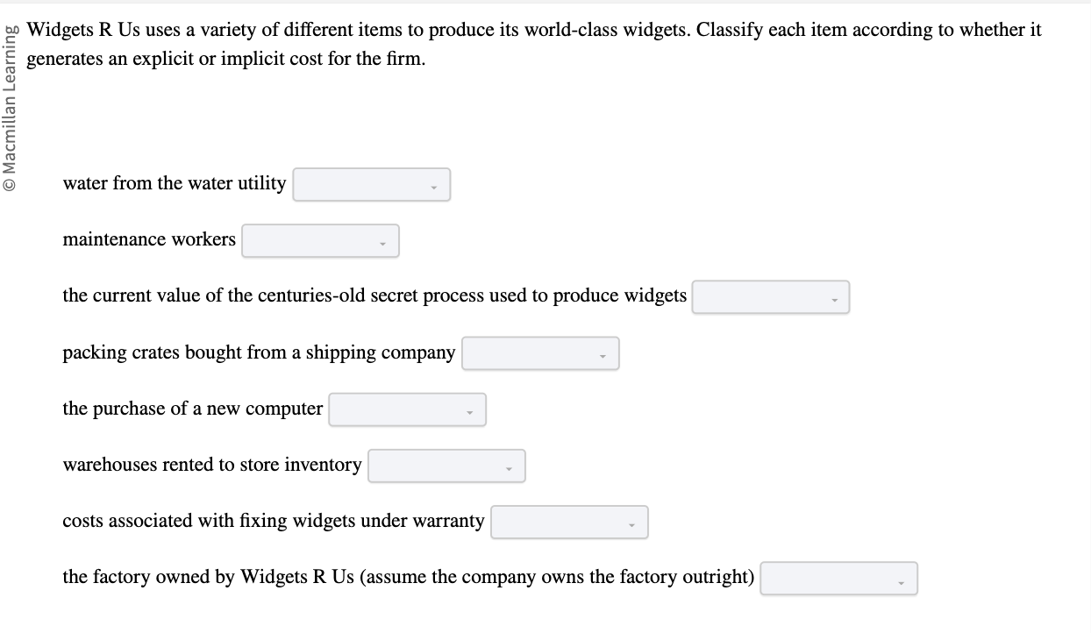Click the chevron in the maintenance workers dropdown
The width and height of the screenshot is (1091, 633).
click(382, 243)
